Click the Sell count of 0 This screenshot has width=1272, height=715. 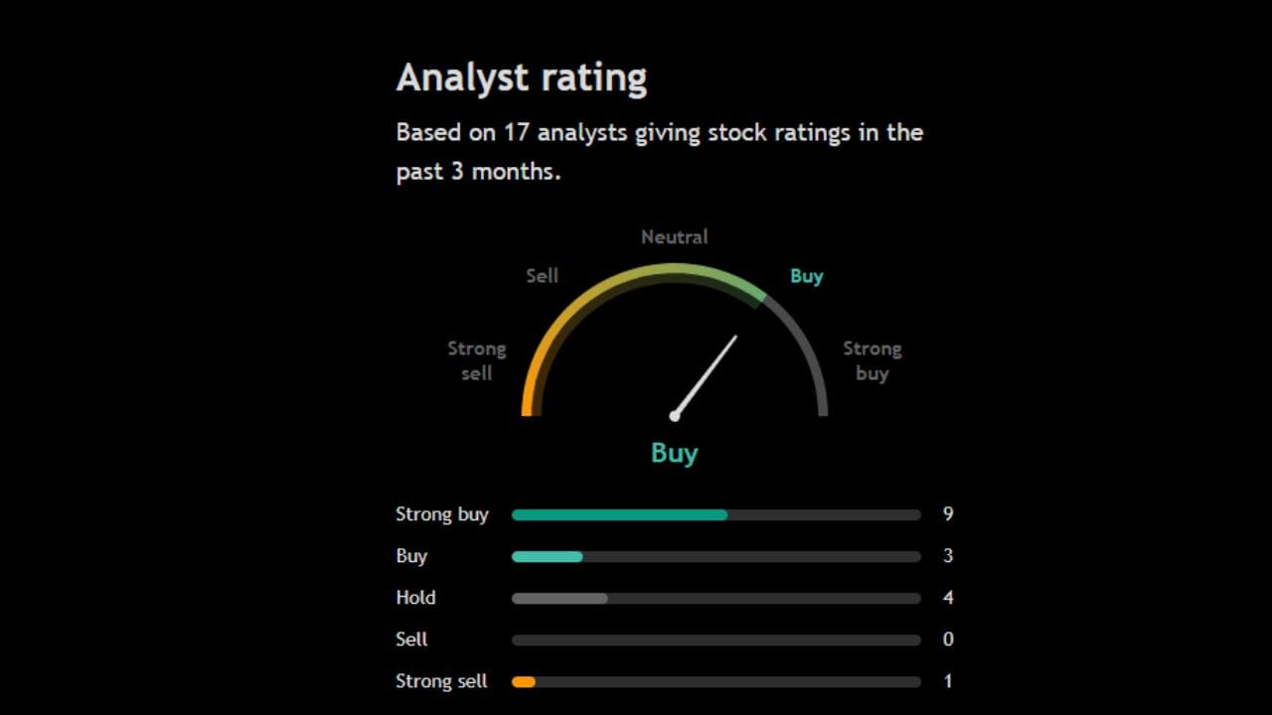pyautogui.click(x=948, y=640)
